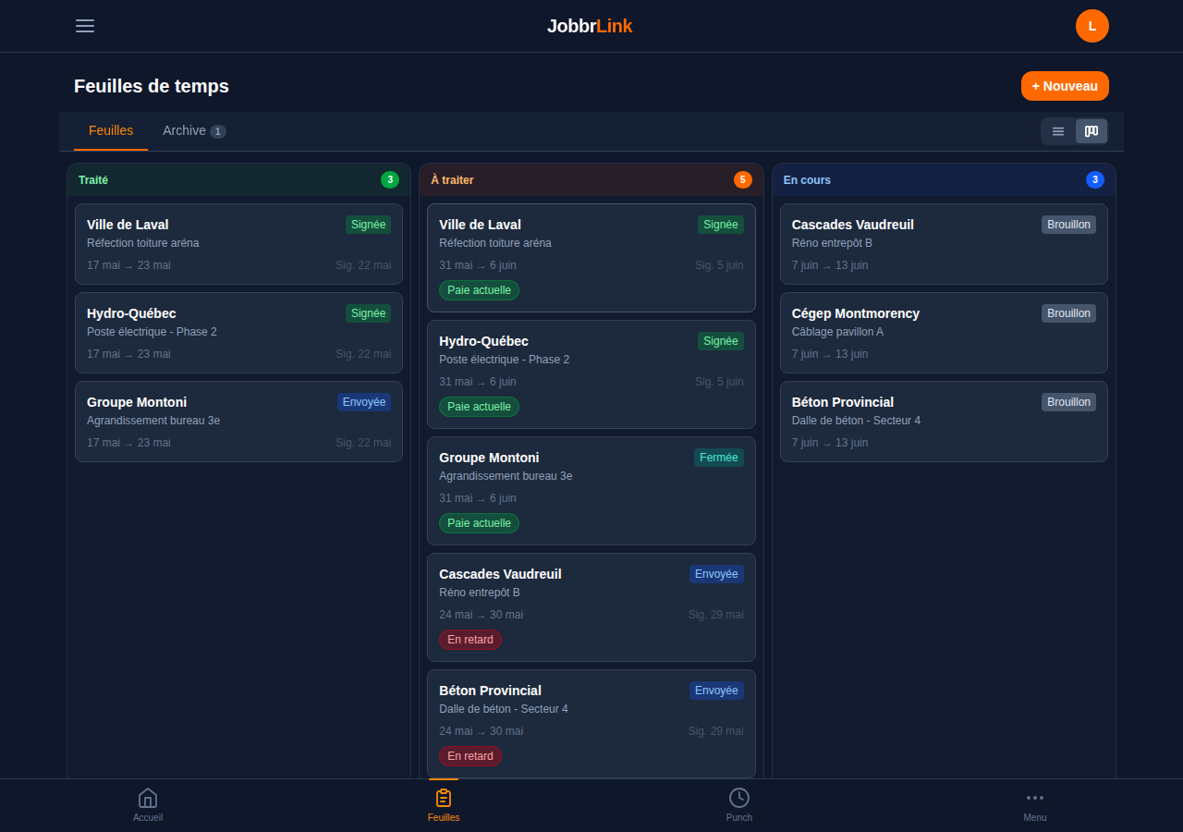The width and height of the screenshot is (1183, 832).
Task: Click the user avatar L
Action: [1092, 26]
